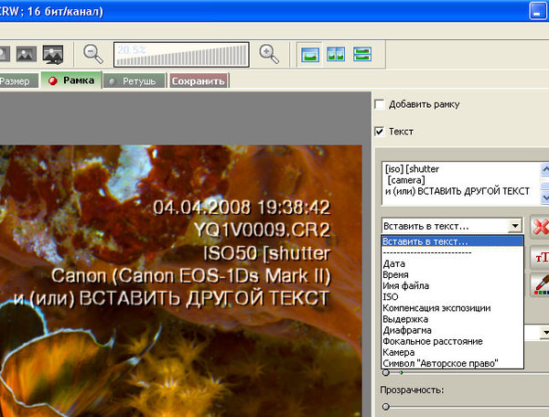This screenshot has height=417, width=549.
Task: Minimize the window from title bar
Action: (537, 11)
